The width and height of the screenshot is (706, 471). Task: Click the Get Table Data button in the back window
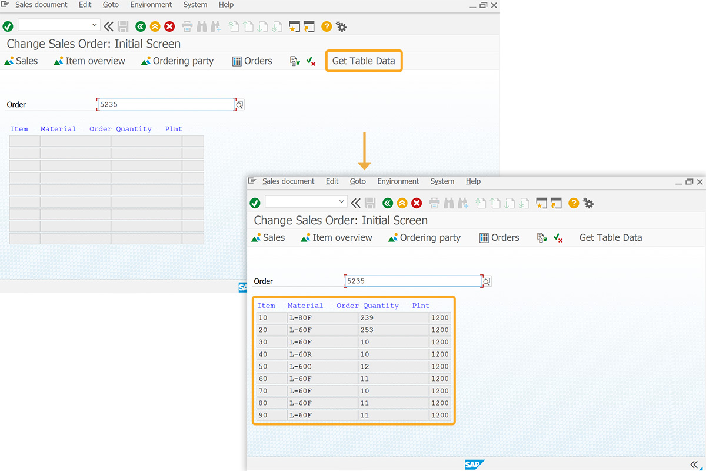tap(364, 61)
